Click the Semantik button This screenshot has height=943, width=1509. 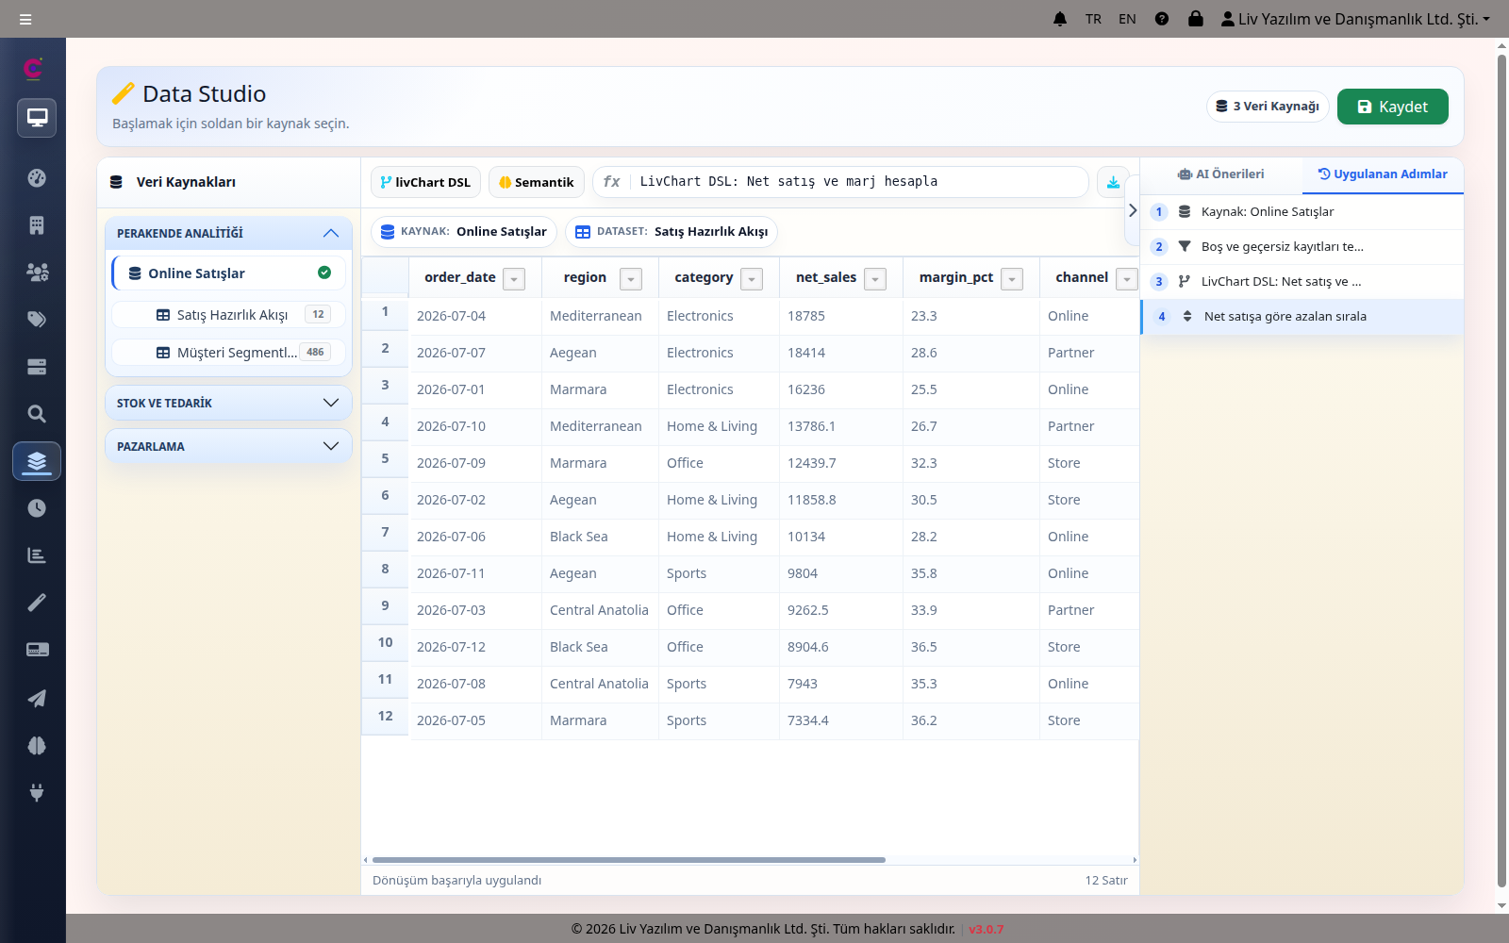click(x=537, y=182)
